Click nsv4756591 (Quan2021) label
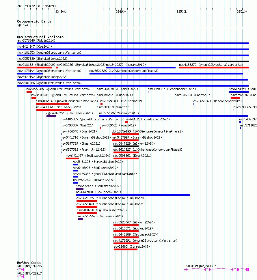257x280 pixels. coord(115,95)
